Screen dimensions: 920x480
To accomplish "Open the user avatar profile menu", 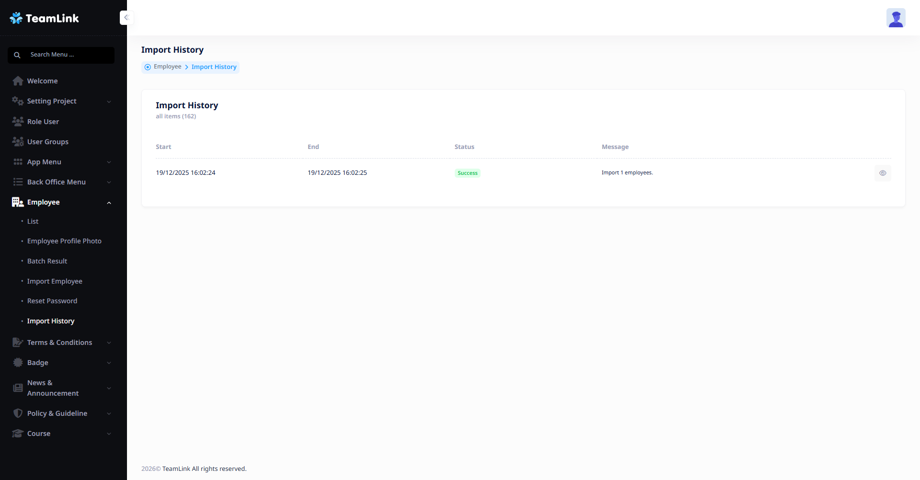I will pos(895,18).
